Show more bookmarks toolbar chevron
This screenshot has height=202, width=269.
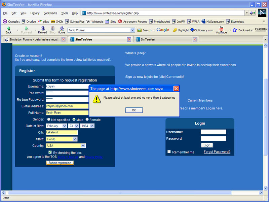tap(264, 22)
